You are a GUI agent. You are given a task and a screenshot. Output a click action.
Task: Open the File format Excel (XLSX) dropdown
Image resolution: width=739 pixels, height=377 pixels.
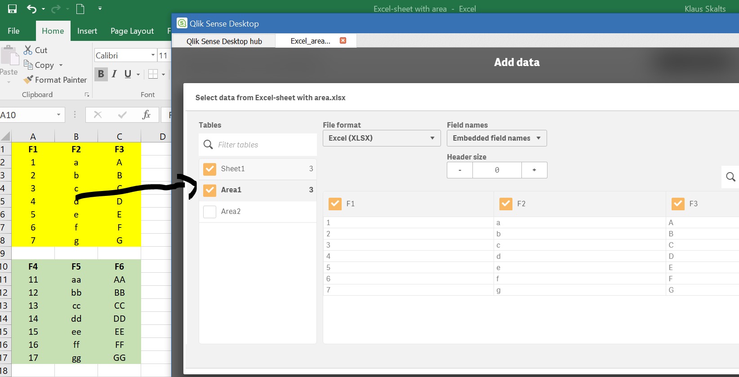click(382, 138)
